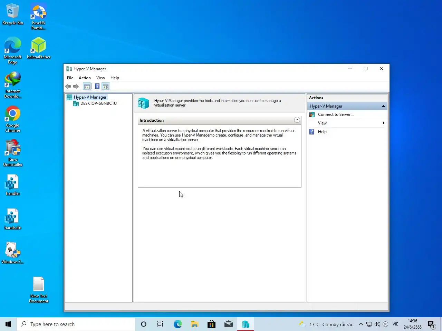The width and height of the screenshot is (442, 331).
Task: Click the Connect to Server icon
Action: click(x=312, y=114)
